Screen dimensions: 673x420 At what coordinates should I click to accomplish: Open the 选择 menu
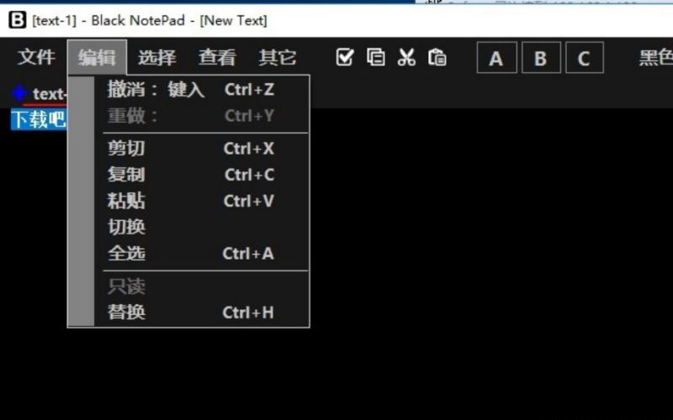click(x=157, y=57)
